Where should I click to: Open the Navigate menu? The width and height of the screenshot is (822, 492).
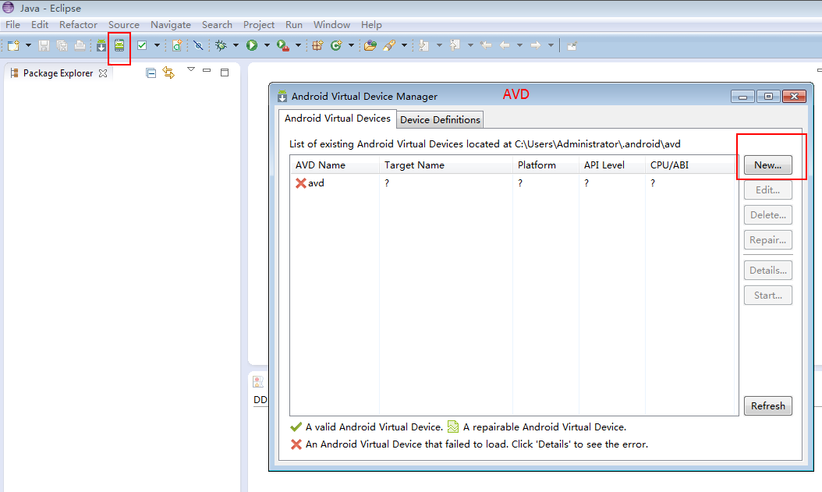(x=170, y=25)
